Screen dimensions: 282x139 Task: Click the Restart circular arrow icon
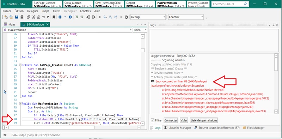(126, 17)
